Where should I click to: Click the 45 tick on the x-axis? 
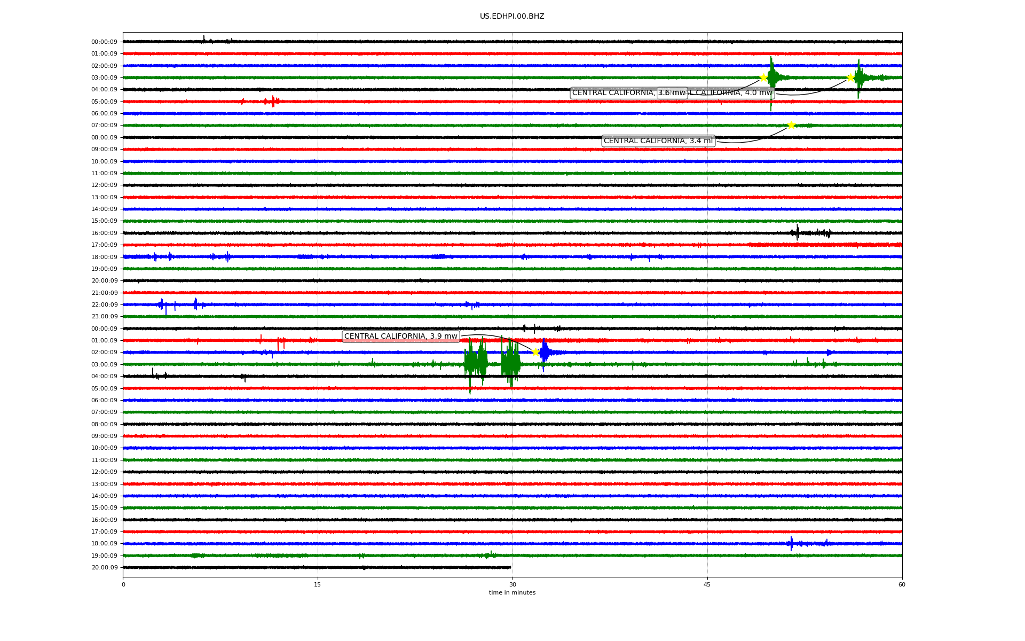(707, 584)
